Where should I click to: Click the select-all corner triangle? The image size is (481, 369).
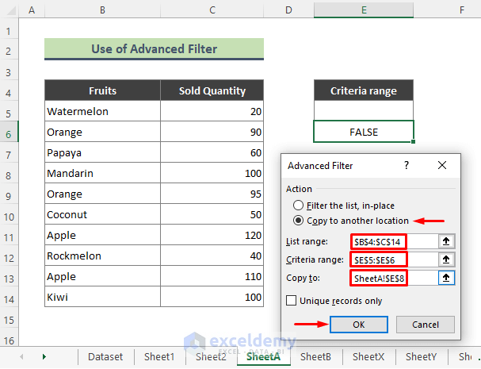tap(10, 10)
